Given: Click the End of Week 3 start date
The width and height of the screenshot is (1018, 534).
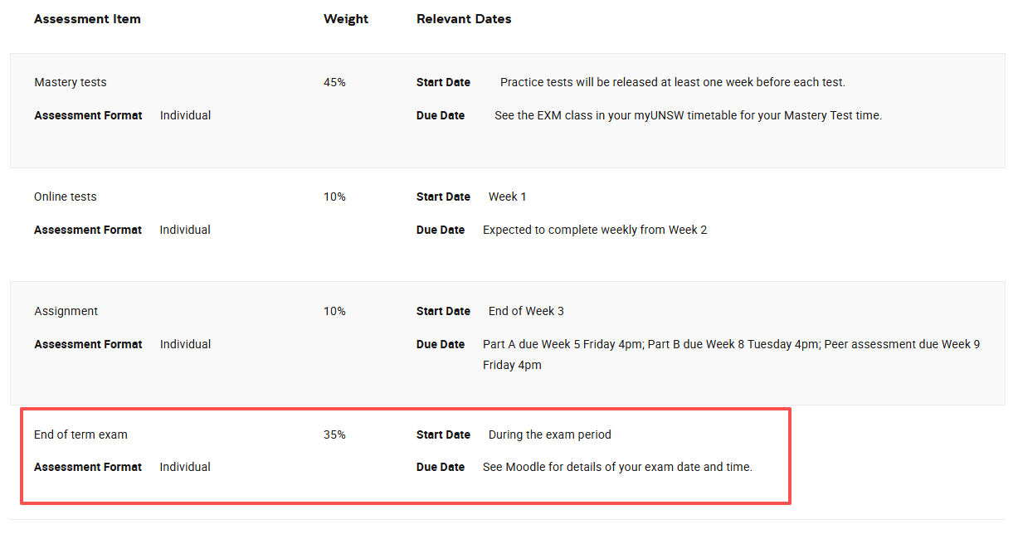Looking at the screenshot, I should tap(526, 311).
